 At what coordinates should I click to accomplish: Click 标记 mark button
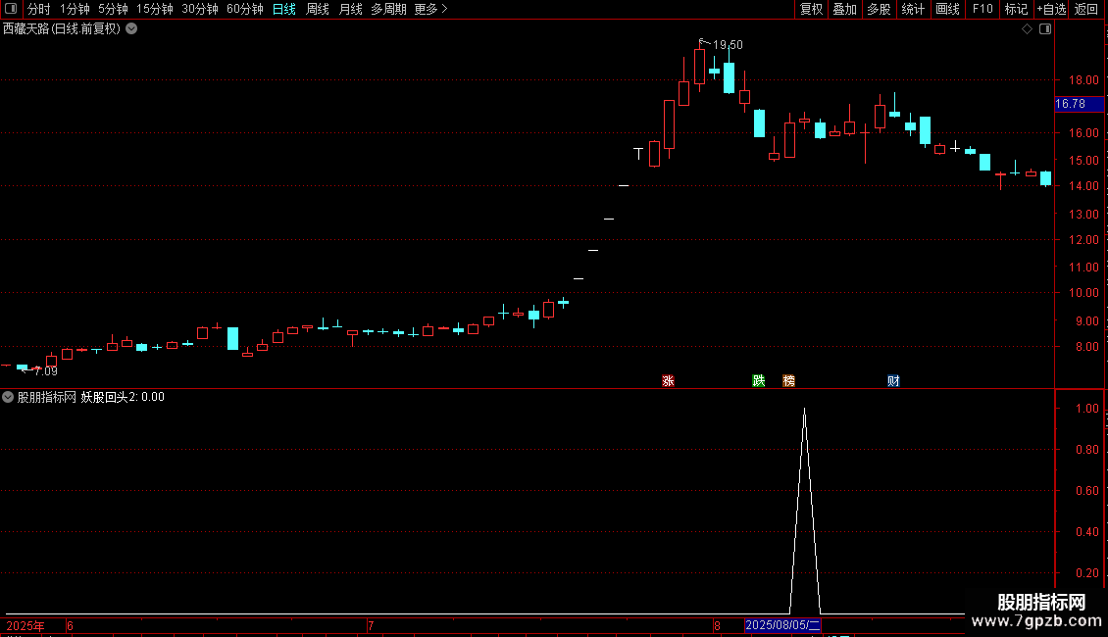(1016, 9)
